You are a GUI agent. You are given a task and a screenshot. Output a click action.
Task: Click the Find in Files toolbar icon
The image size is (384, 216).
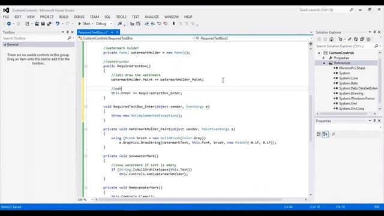point(119,24)
